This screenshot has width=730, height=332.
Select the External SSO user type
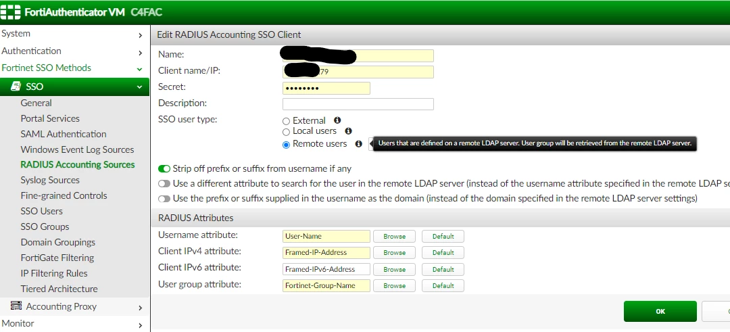(287, 121)
